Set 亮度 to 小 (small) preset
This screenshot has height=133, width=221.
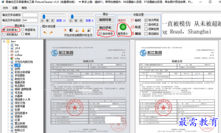point(42,21)
